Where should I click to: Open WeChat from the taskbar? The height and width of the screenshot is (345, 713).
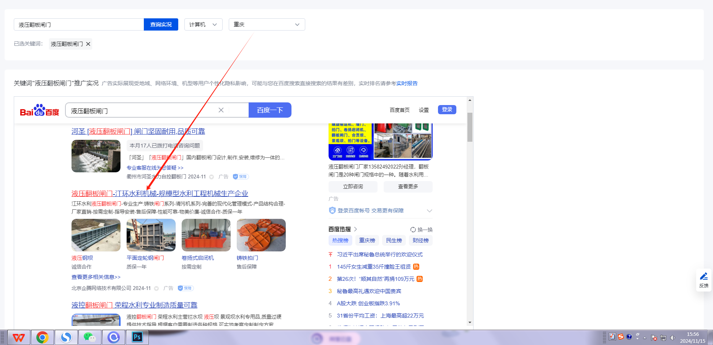tap(90, 337)
